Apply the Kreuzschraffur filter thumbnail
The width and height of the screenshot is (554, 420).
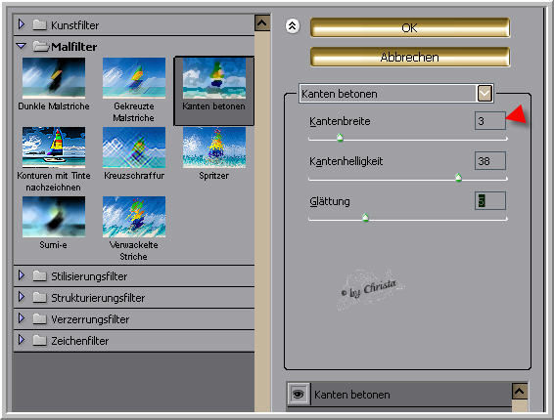tap(134, 147)
